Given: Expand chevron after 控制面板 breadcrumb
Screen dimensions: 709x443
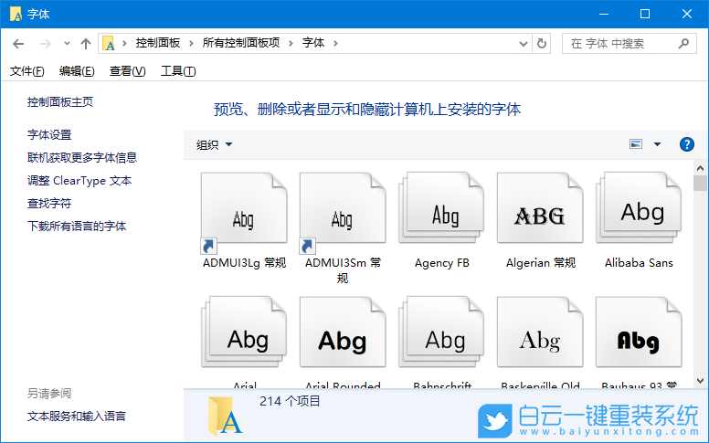Looking at the screenshot, I should point(191,44).
